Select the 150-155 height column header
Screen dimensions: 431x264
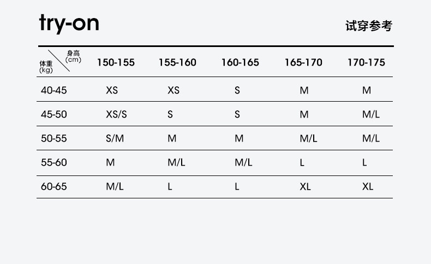point(116,62)
